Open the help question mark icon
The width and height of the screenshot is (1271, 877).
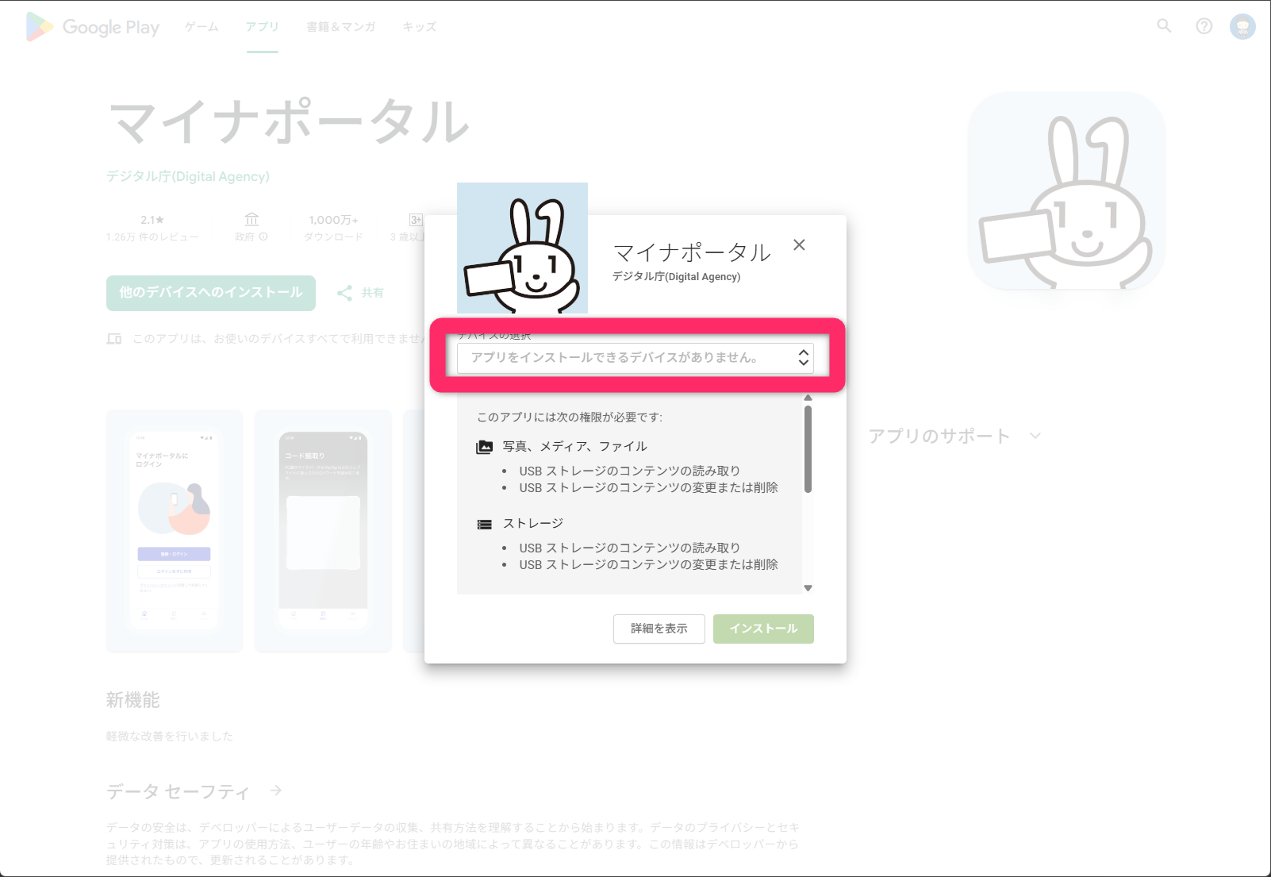[1204, 26]
